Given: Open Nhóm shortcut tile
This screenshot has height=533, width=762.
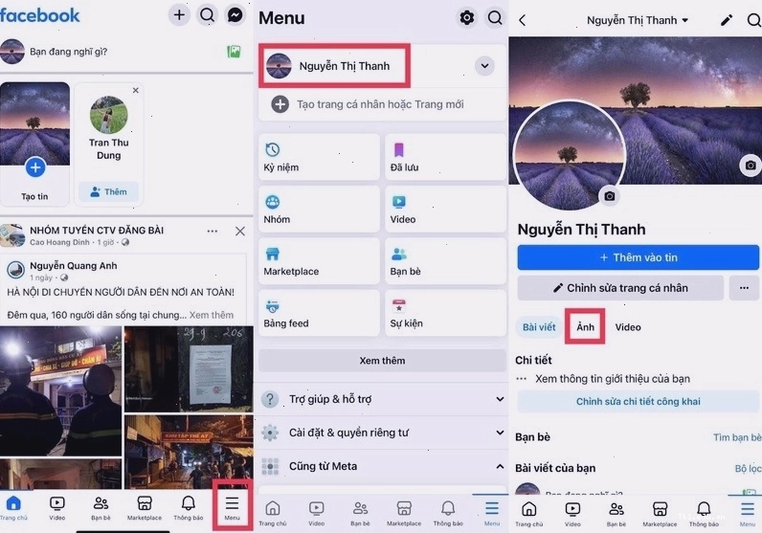Looking at the screenshot, I should click(320, 209).
